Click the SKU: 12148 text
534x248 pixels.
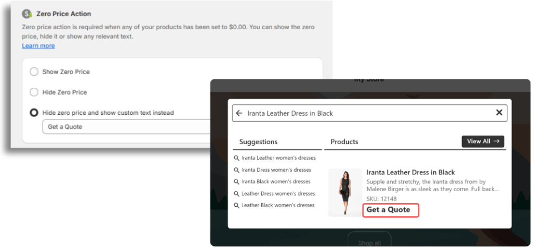[381, 199]
